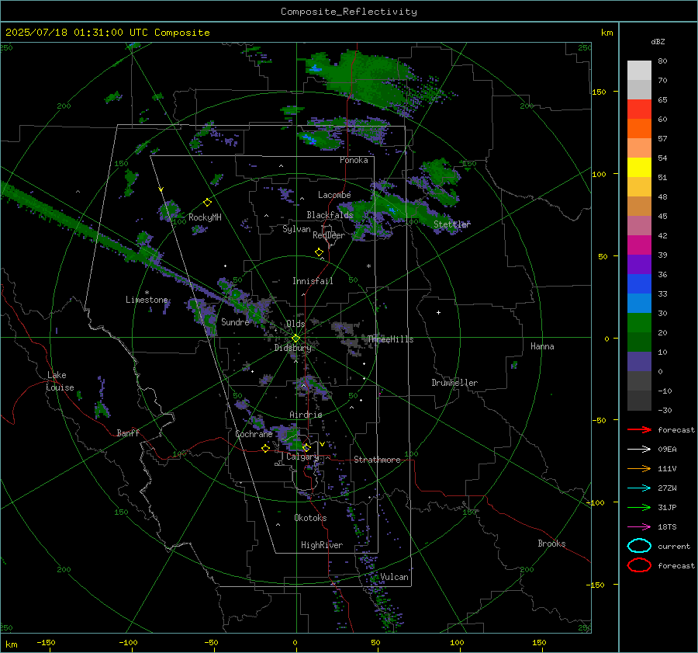This screenshot has width=698, height=653.
Task: Click the Brooks city label
Action: [x=551, y=544]
